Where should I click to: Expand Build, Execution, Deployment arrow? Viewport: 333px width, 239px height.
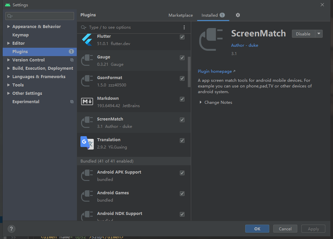(8, 68)
